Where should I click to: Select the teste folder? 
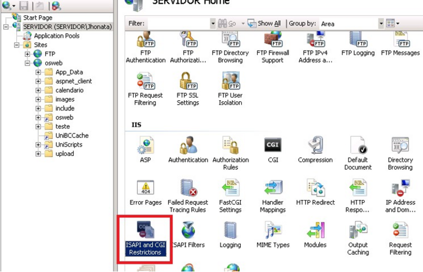63,126
